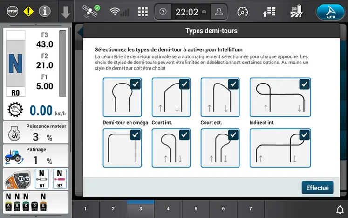Click the vertical gray gauge bar
348x218 pixels.
[62, 63]
